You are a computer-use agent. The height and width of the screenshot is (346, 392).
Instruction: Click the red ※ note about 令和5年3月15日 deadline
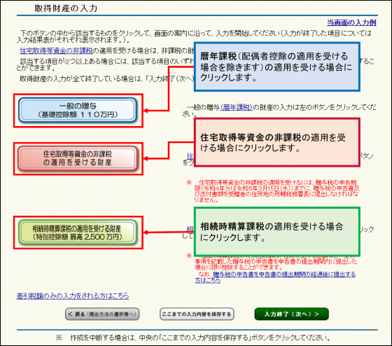[x=273, y=191]
